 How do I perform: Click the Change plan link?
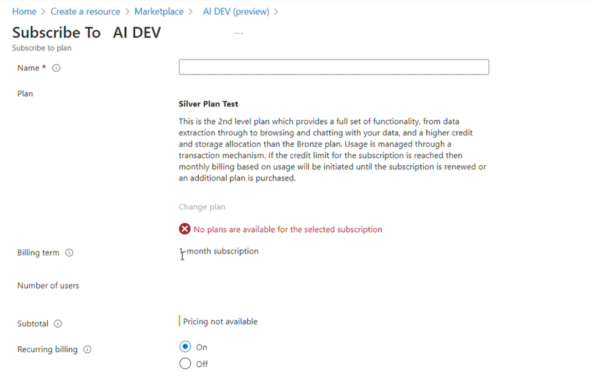pos(202,206)
